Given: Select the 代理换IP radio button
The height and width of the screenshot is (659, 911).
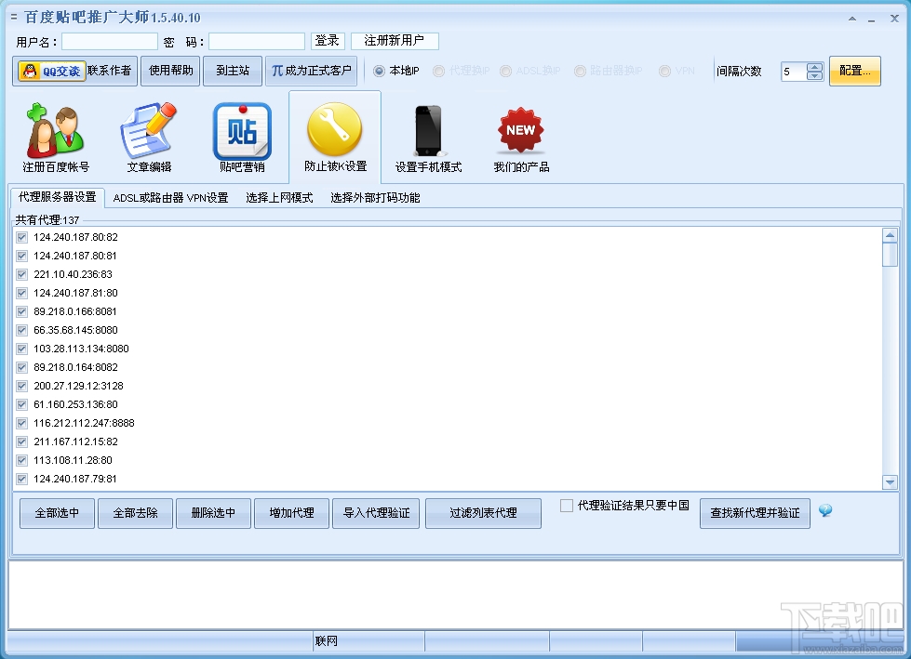Looking at the screenshot, I should (439, 71).
